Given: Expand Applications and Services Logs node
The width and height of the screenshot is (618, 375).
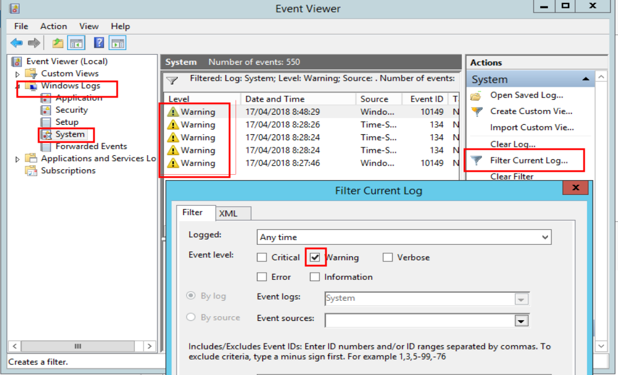Looking at the screenshot, I should click(x=17, y=159).
